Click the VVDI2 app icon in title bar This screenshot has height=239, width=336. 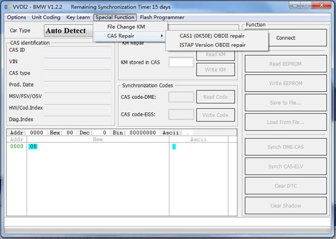(x=7, y=7)
